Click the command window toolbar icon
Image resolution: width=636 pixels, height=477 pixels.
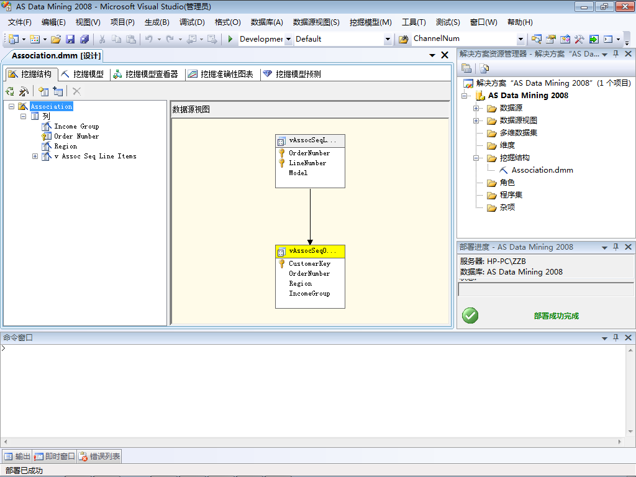point(608,39)
